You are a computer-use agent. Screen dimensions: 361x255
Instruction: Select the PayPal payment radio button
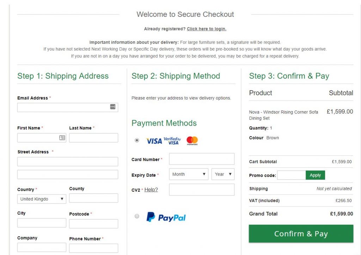click(137, 216)
